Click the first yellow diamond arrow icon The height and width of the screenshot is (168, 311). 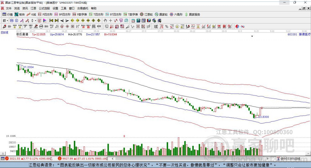[x=72, y=21]
